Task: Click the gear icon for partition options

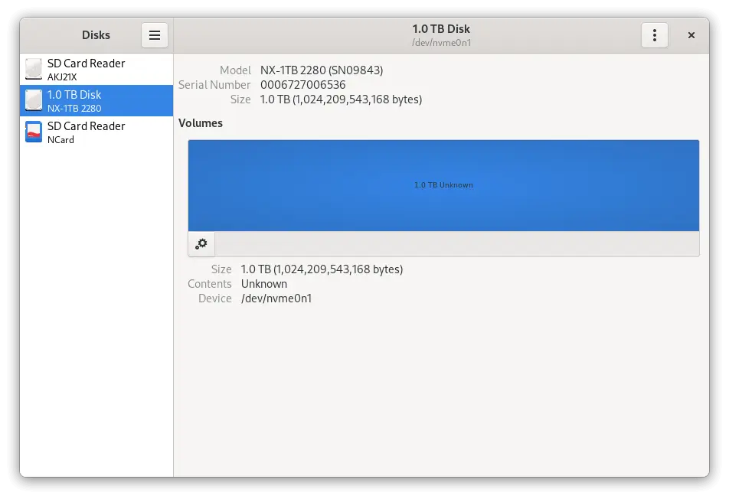Action: click(201, 244)
